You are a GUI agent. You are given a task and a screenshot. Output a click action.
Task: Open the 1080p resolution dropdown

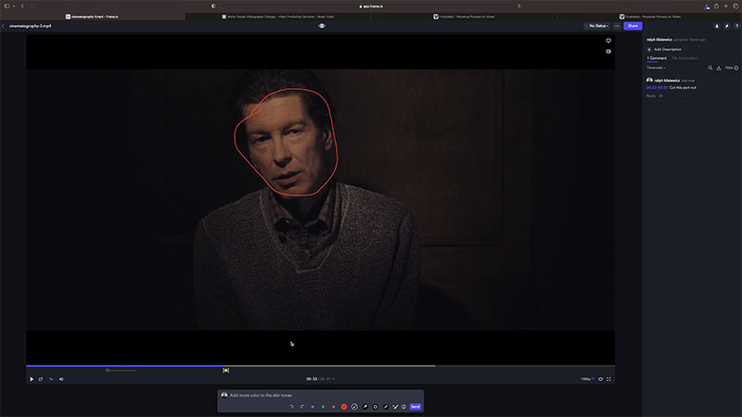click(x=587, y=379)
